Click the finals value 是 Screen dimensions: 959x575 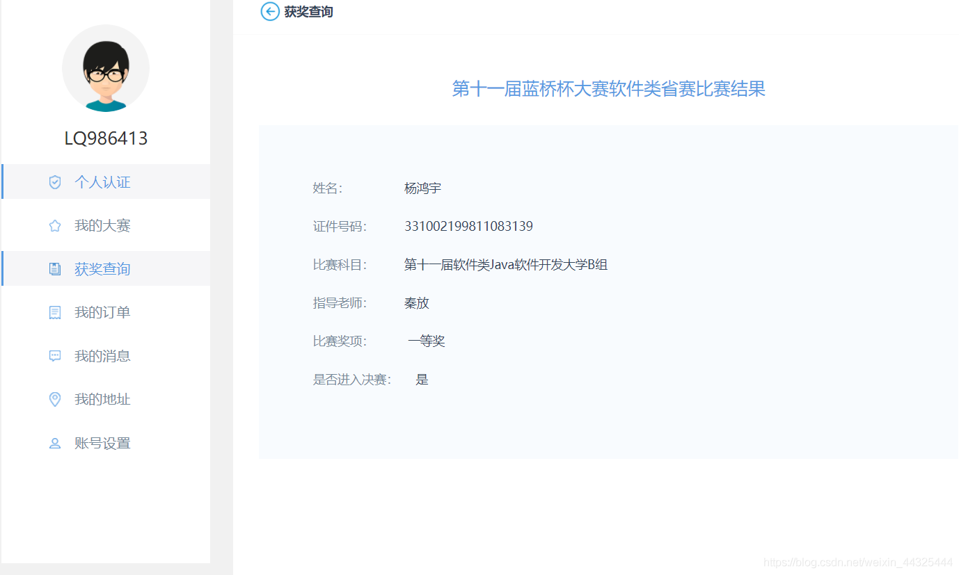tap(422, 380)
